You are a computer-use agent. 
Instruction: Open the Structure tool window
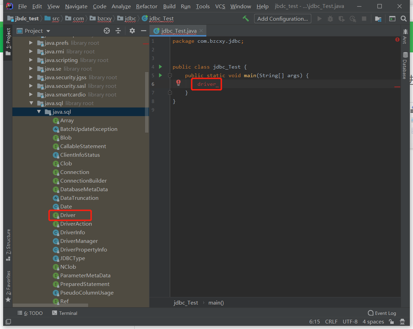[8, 245]
